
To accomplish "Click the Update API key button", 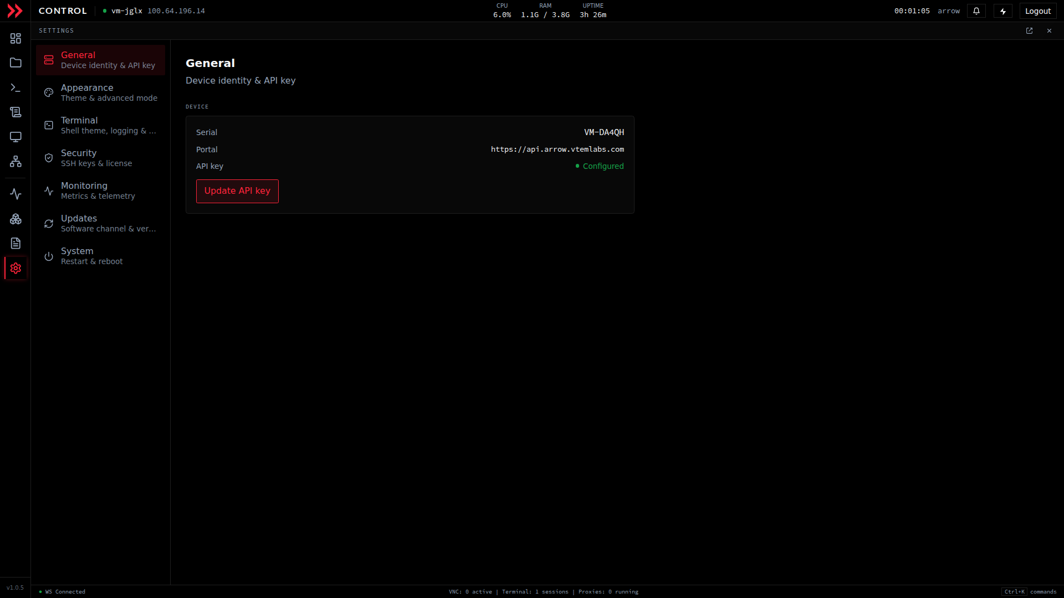I will (237, 191).
